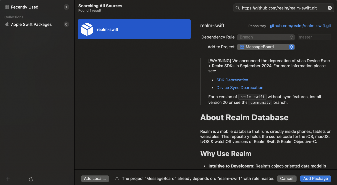Select the Apple Swift Packages collection
337x185 pixels.
(x=31, y=24)
